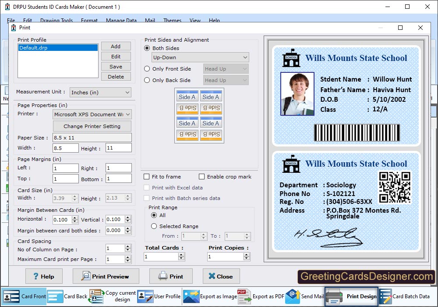This screenshot has width=438, height=307.
Task: Choose Selected Range radio option
Action: click(154, 226)
